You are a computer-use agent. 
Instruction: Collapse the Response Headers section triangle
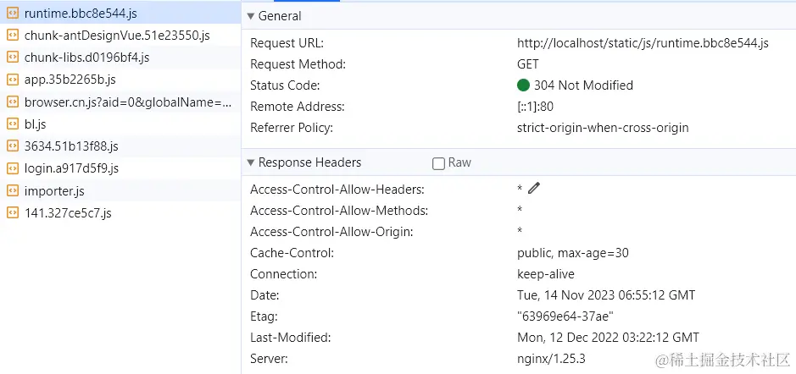tap(250, 162)
